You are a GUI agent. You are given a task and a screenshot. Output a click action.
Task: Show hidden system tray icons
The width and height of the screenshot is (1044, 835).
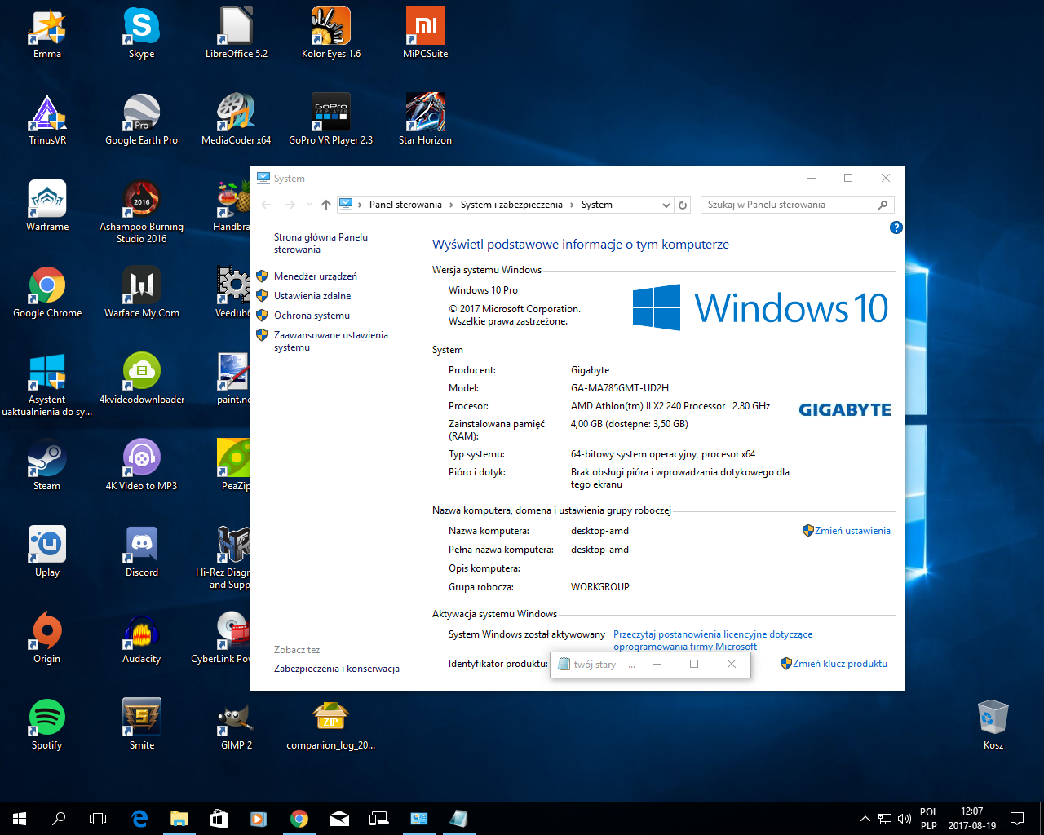coord(865,819)
